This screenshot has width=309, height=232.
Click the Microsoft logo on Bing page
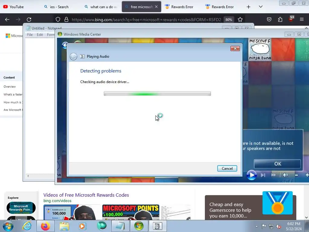point(14,36)
